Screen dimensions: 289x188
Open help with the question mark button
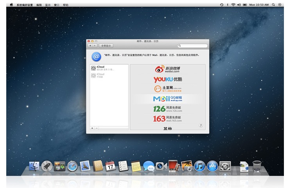(201, 125)
